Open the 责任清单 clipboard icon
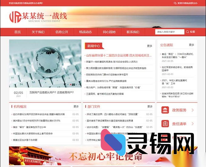The height and width of the screenshot is (167, 206). click(x=165, y=124)
